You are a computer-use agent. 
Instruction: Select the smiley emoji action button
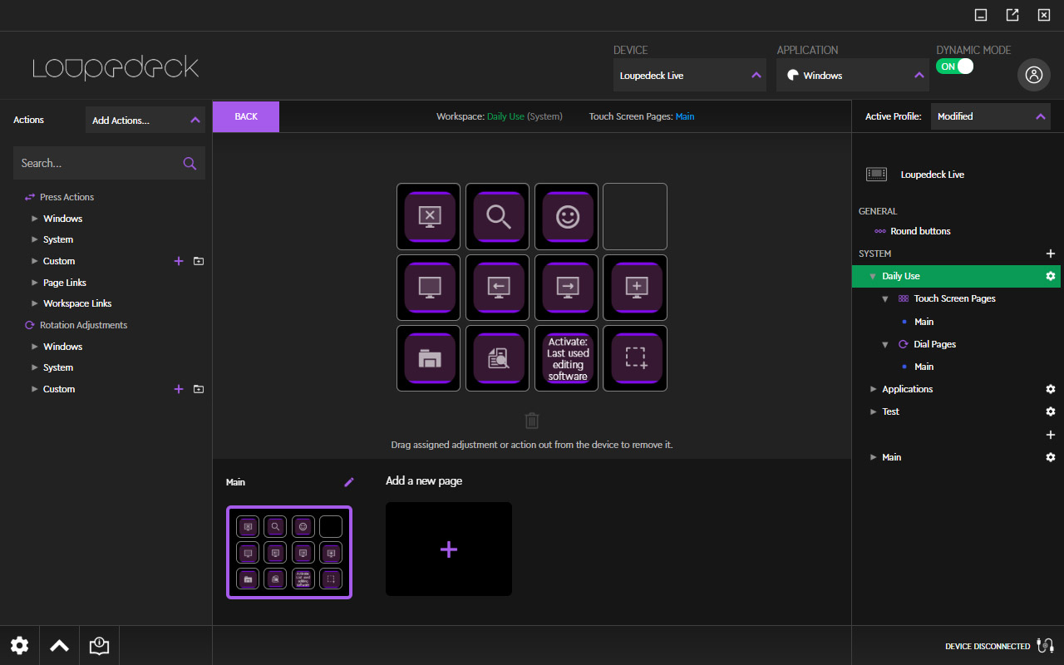(x=566, y=216)
